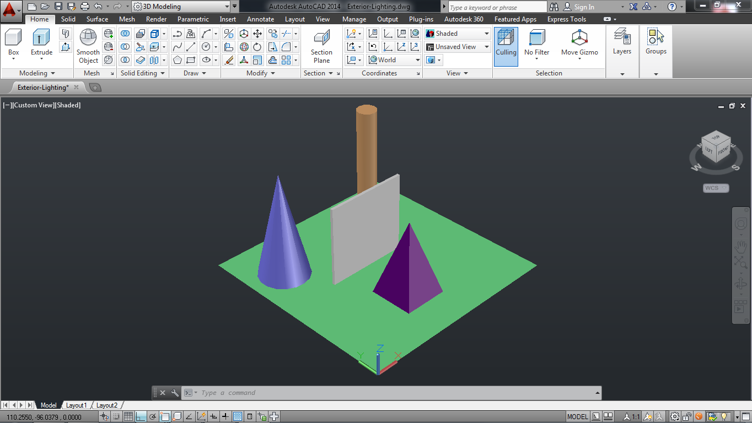The image size is (752, 423).
Task: Switch to the Layout1 tab
Action: point(76,405)
